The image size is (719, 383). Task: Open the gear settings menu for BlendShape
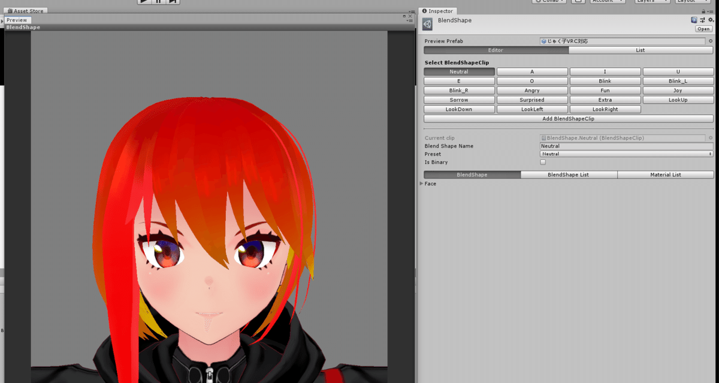tap(711, 20)
